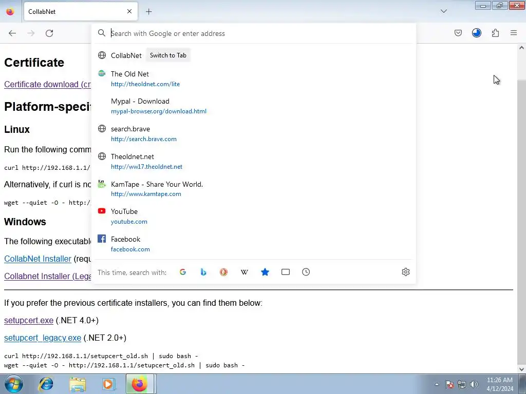Select The Old Net suggestion

tap(254, 78)
